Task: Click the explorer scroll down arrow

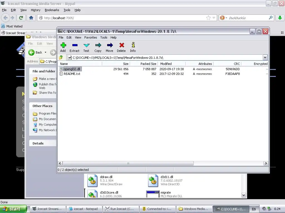Action: pyautogui.click(x=244, y=195)
